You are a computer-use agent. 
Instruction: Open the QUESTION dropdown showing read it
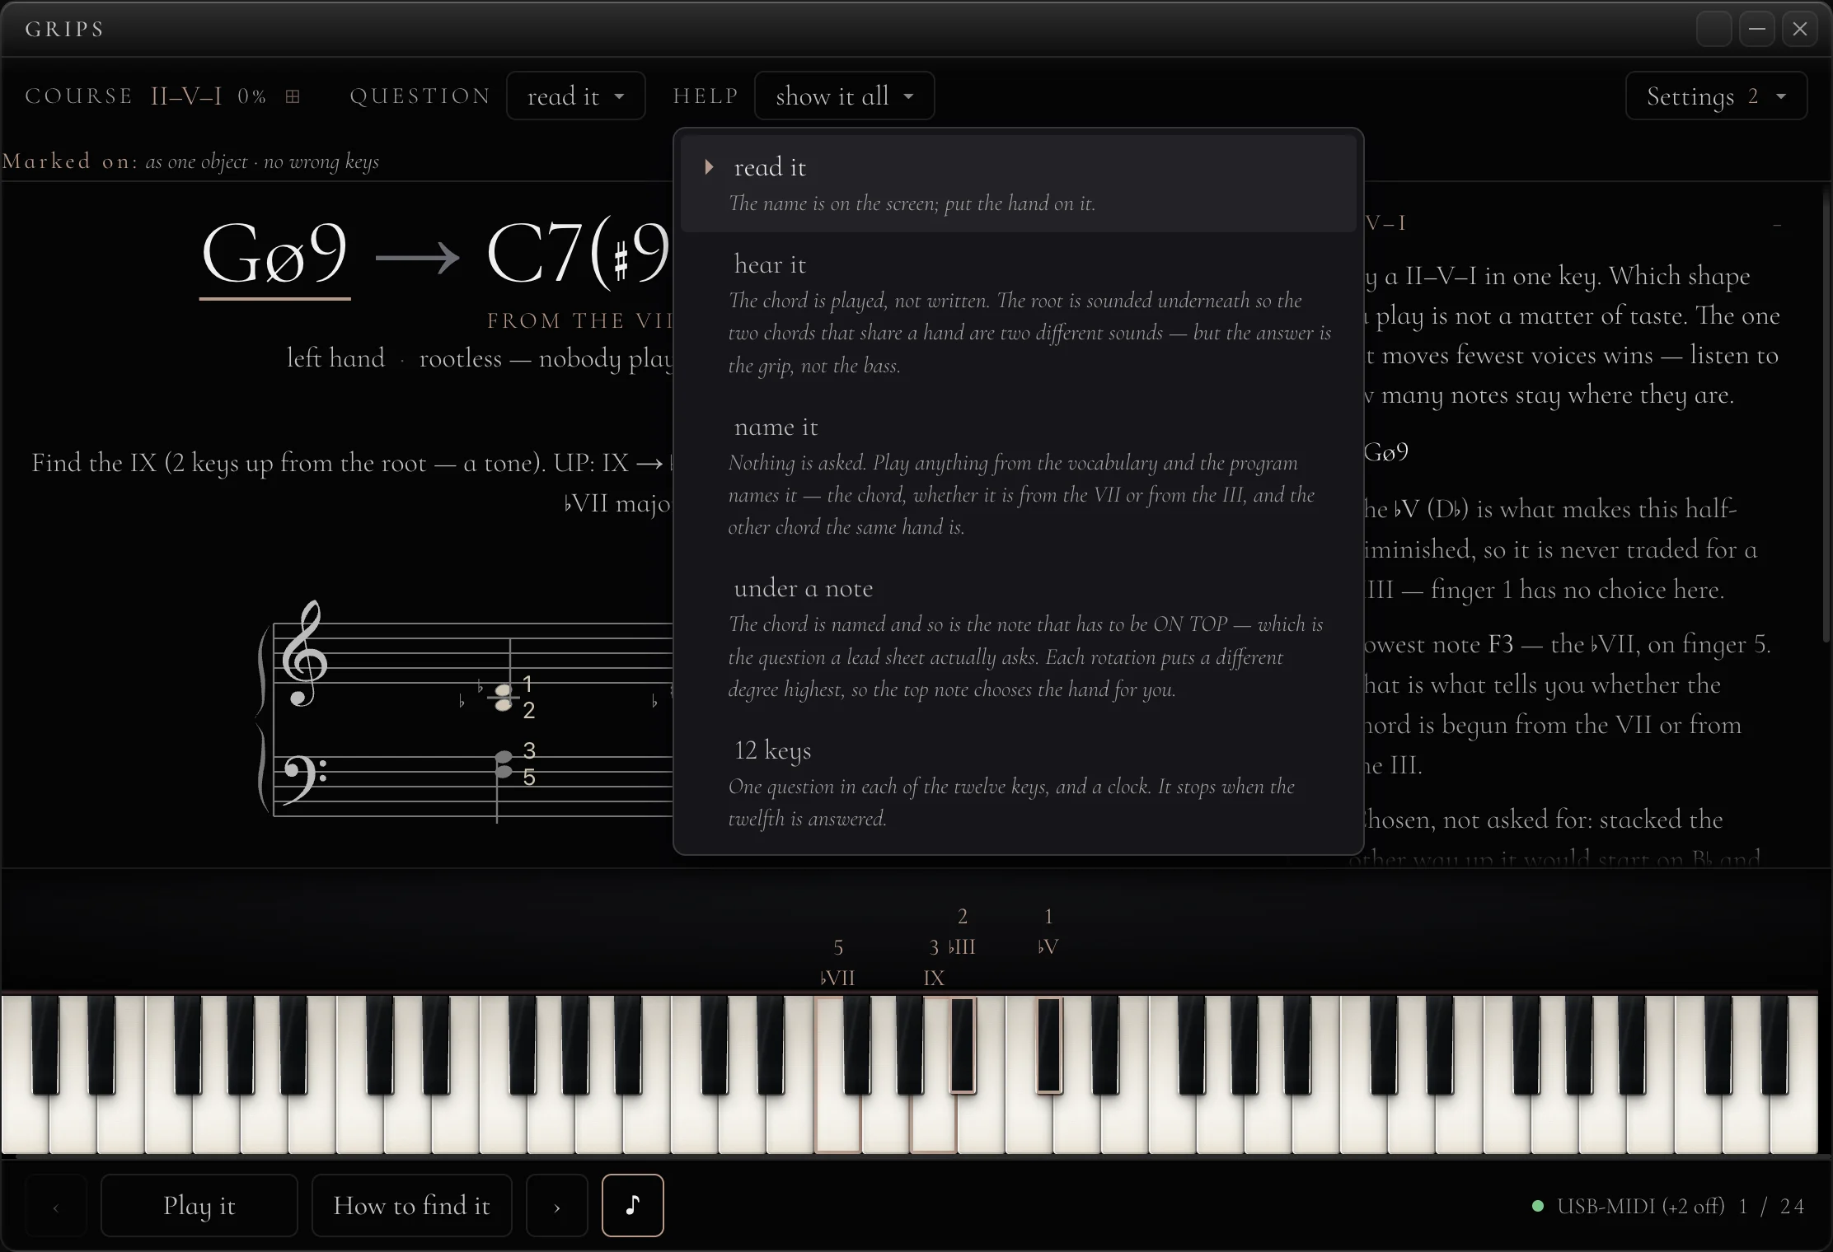coord(575,96)
